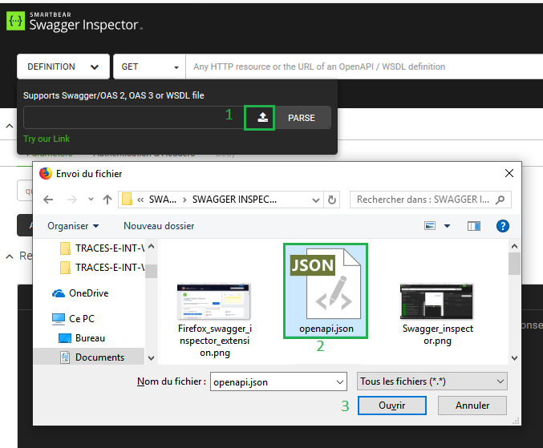The height and width of the screenshot is (448, 543).
Task: Toggle the preview pane icon
Action: [473, 226]
